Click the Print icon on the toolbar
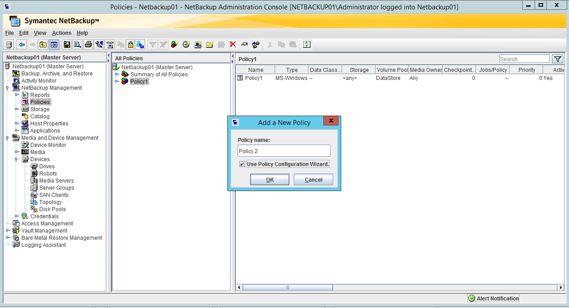Viewport: 569px width, 308px height. (x=88, y=44)
